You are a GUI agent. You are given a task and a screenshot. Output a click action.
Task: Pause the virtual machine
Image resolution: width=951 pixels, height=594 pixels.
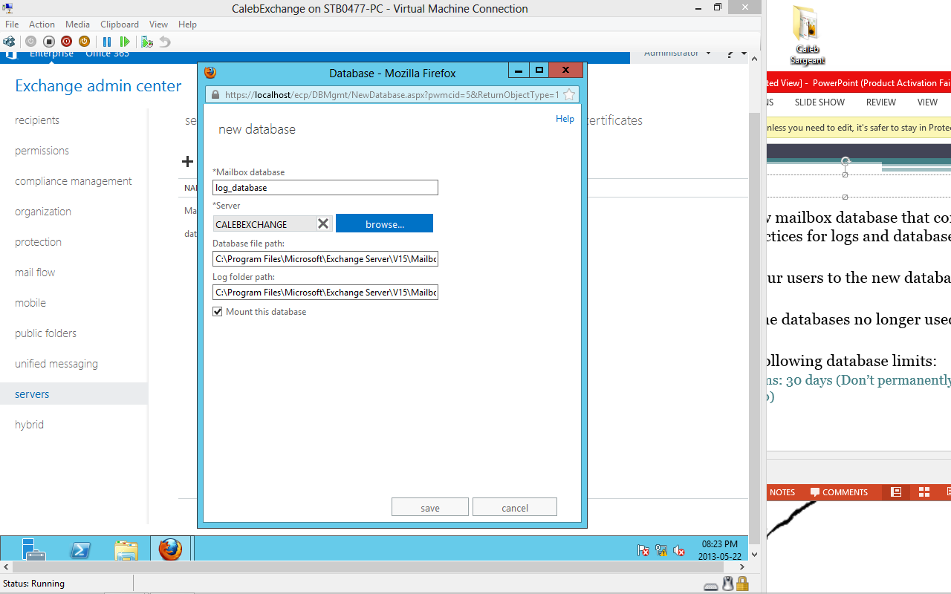click(x=107, y=42)
